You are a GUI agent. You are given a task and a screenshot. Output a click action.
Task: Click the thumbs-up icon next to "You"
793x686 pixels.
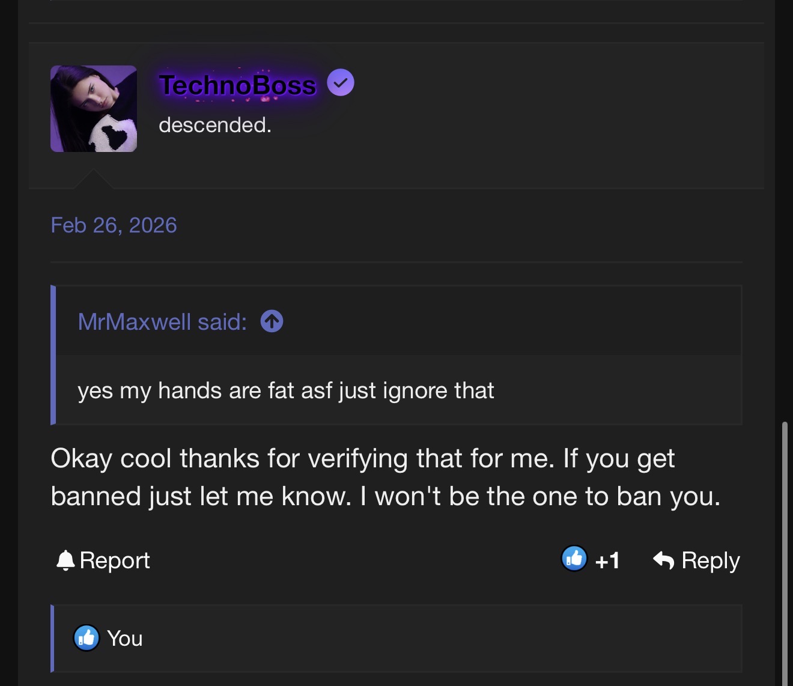[x=87, y=638]
